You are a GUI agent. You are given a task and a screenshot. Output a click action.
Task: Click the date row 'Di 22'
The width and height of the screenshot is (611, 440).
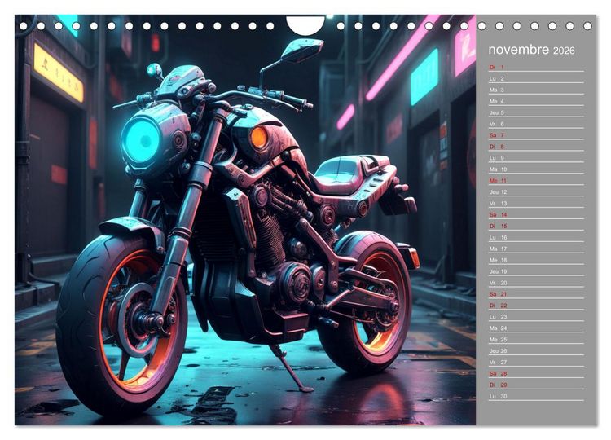click(536, 306)
